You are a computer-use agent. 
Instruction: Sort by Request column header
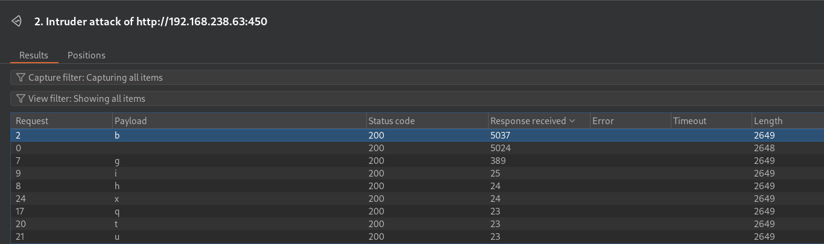pos(62,121)
